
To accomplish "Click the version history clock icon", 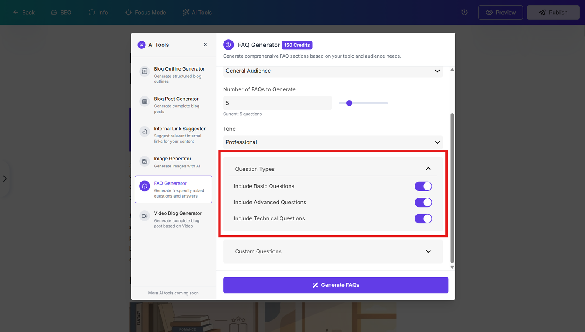I will click(x=464, y=13).
